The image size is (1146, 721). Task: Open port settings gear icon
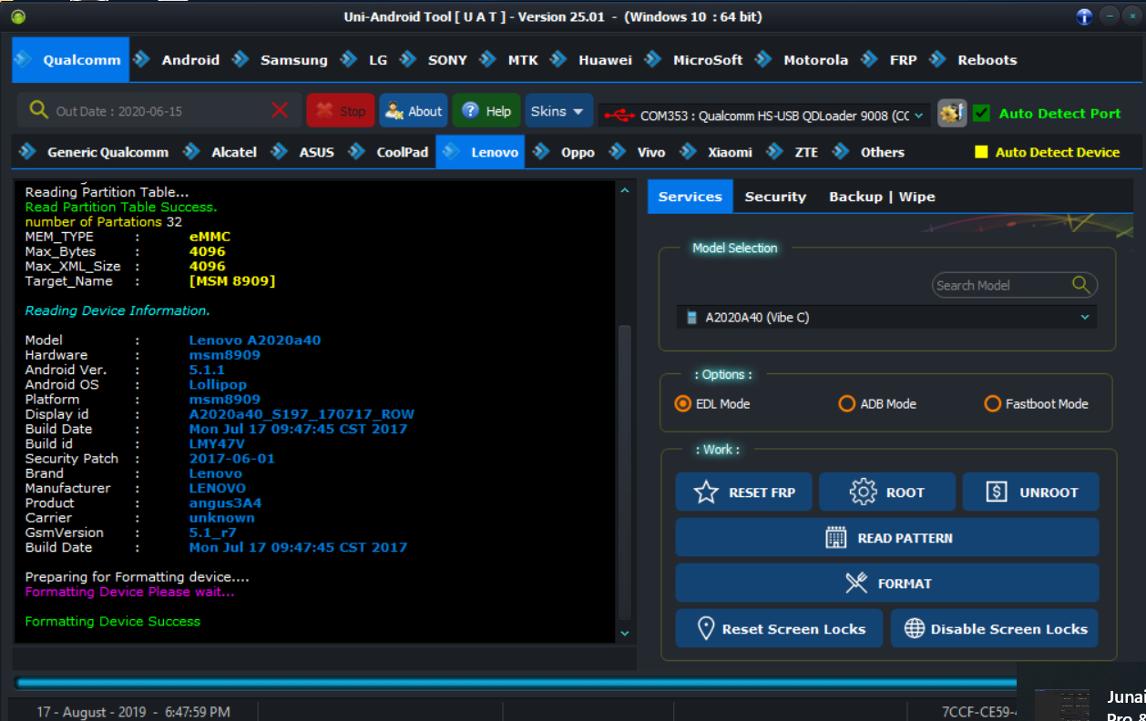tap(952, 113)
